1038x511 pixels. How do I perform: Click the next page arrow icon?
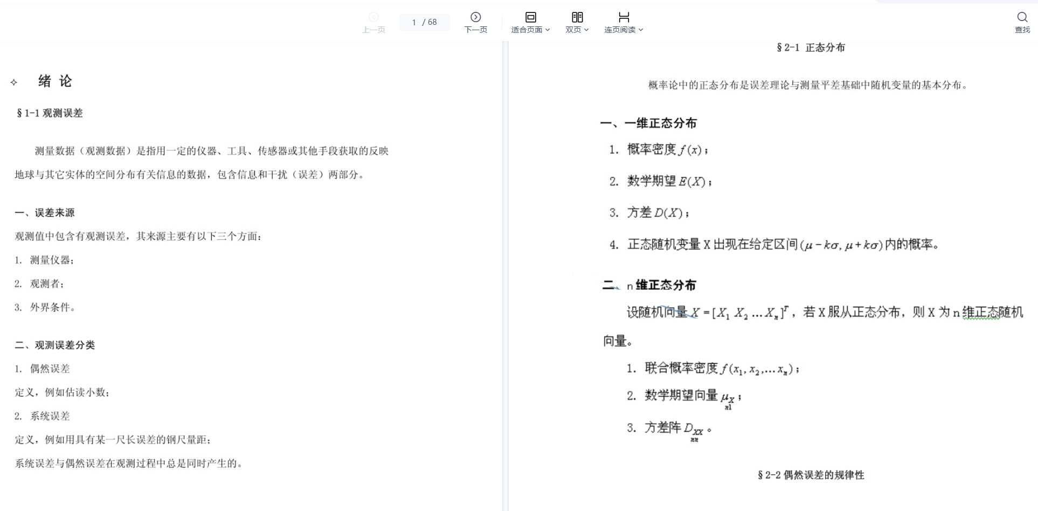coord(475,17)
